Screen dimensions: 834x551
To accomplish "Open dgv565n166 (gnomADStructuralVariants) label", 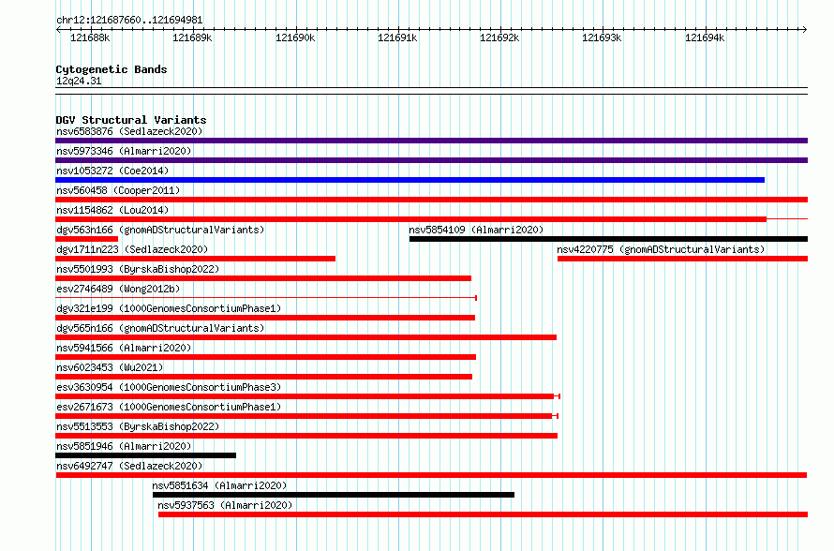I will (x=160, y=328).
